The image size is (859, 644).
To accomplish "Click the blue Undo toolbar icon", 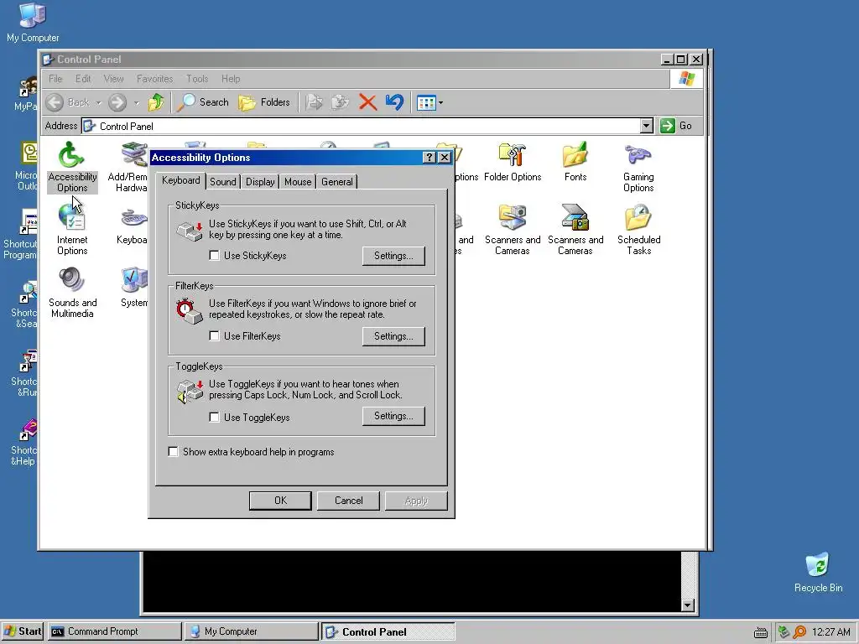I will [394, 101].
